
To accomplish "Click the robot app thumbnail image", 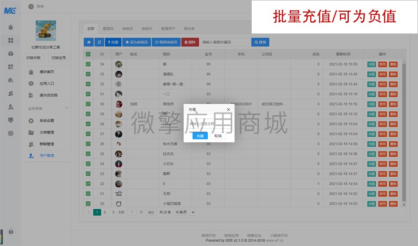I will tap(46, 31).
